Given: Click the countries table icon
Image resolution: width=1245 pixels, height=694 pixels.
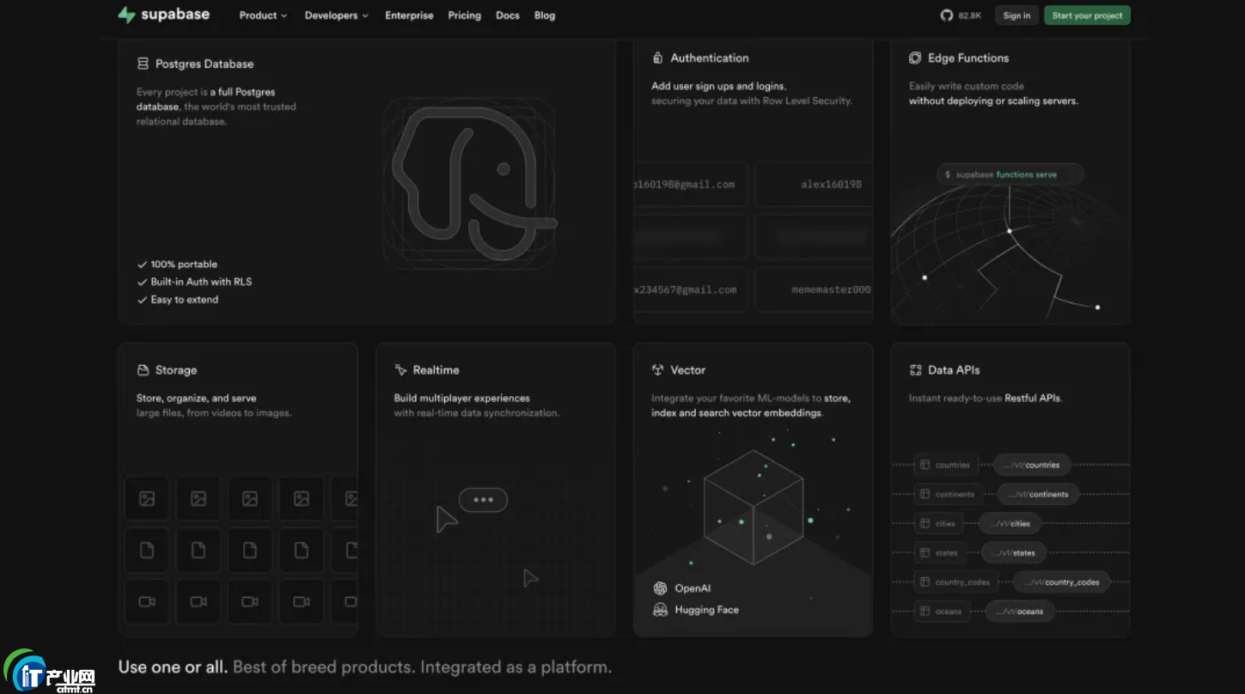Looking at the screenshot, I should coord(925,465).
